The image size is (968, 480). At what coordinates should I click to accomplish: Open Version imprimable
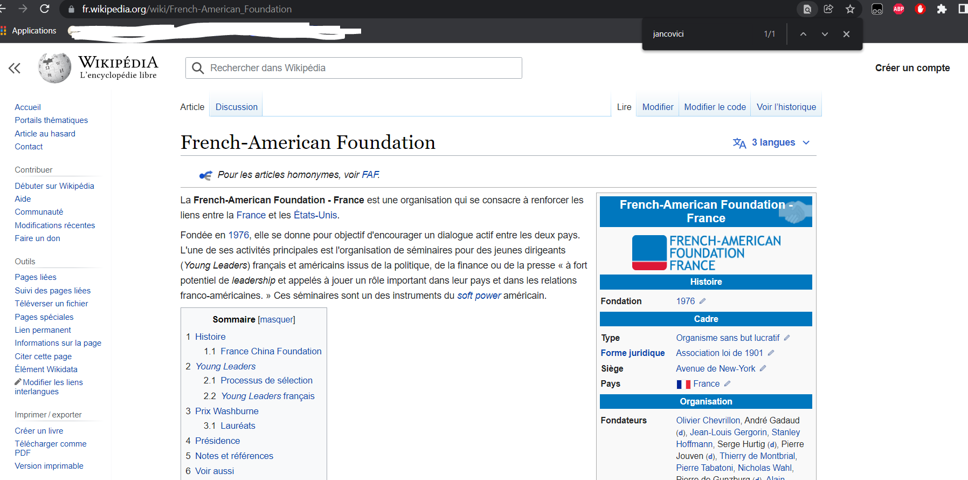click(49, 466)
